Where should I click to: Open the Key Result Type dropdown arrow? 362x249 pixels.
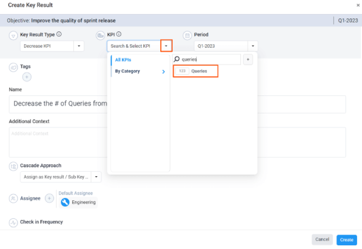click(x=79, y=46)
